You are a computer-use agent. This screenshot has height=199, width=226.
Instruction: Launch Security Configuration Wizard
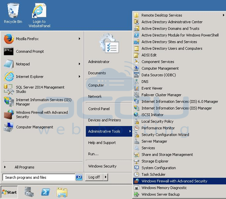[165, 135]
